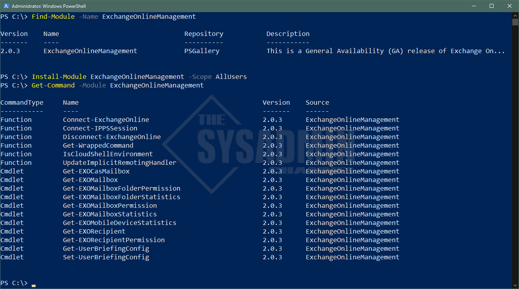Click the CommandType column header
Viewport: 519px width, 289px height.
click(x=22, y=102)
